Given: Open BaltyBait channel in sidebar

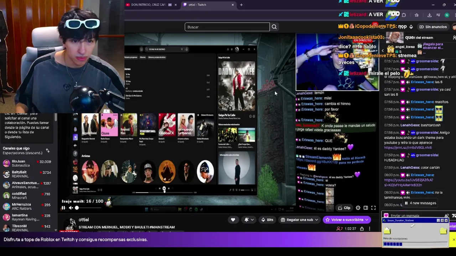Looking at the screenshot, I should pos(27,174).
